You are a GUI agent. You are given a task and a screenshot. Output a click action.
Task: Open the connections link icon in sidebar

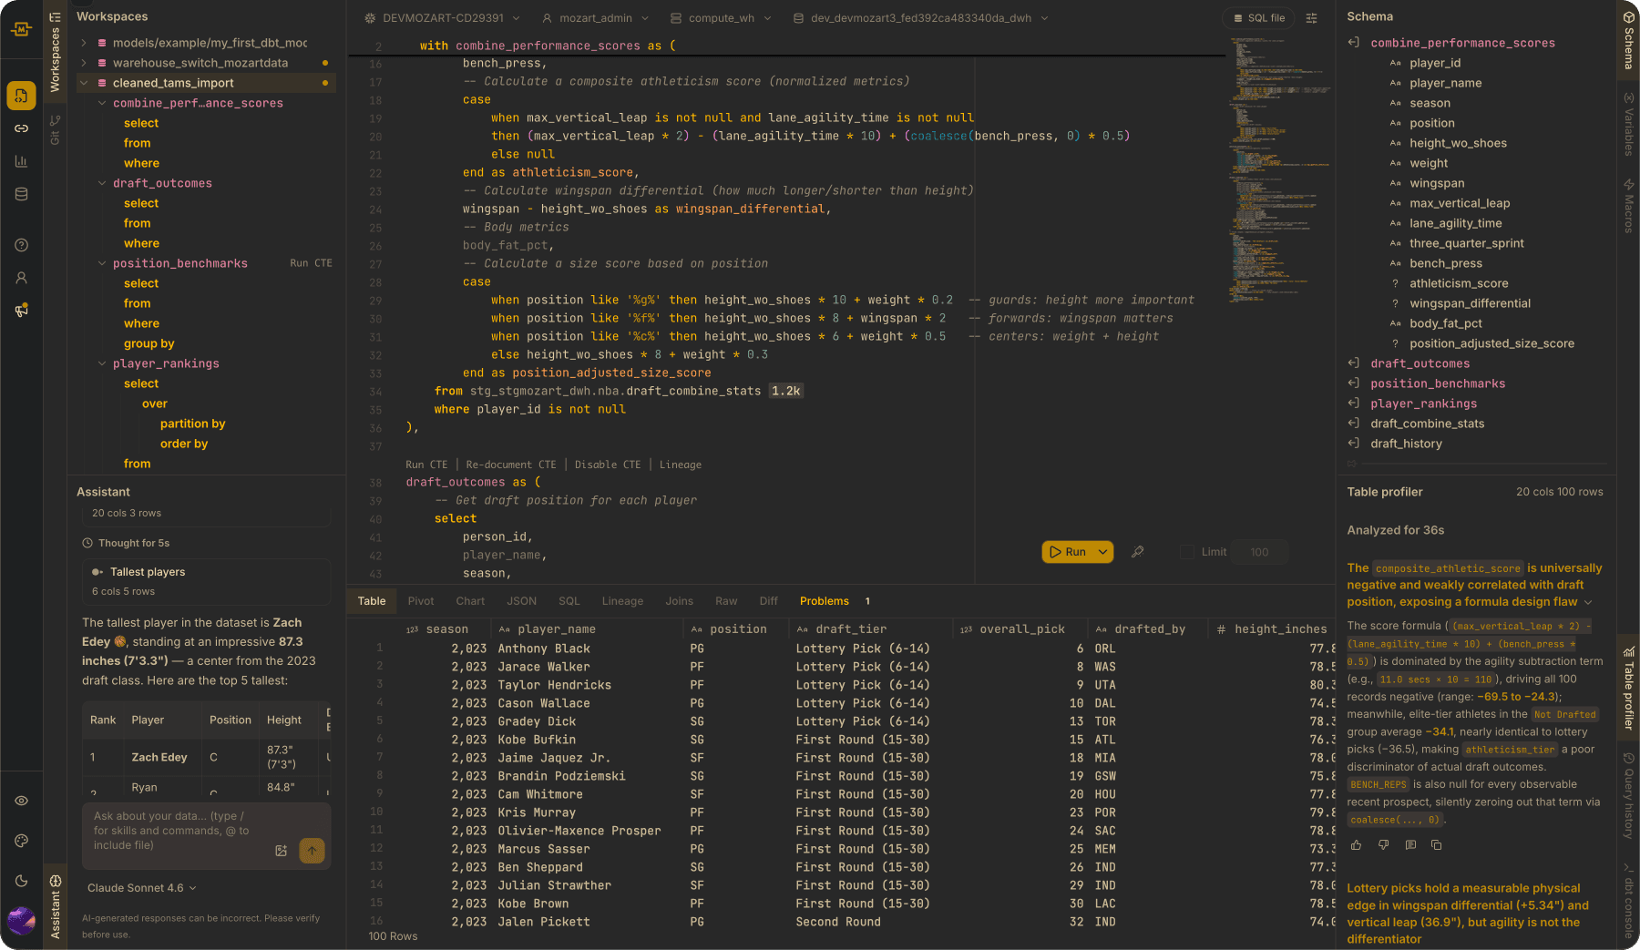point(22,128)
